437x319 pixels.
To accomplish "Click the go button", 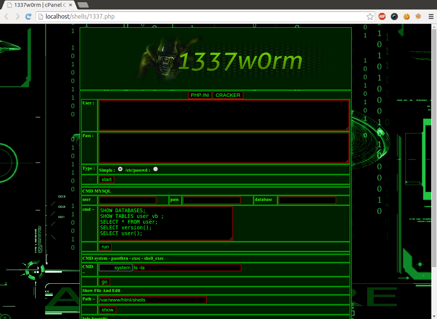I will (105, 282).
